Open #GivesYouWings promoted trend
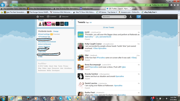This screenshot has width=180, height=101. pyautogui.click(x=44, y=34)
